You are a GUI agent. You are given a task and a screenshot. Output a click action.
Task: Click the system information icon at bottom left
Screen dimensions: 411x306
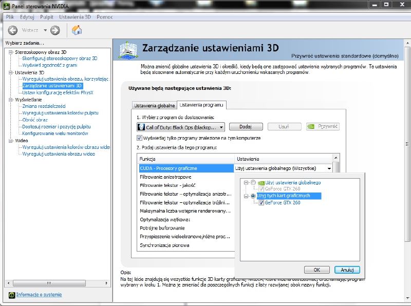[11, 295]
